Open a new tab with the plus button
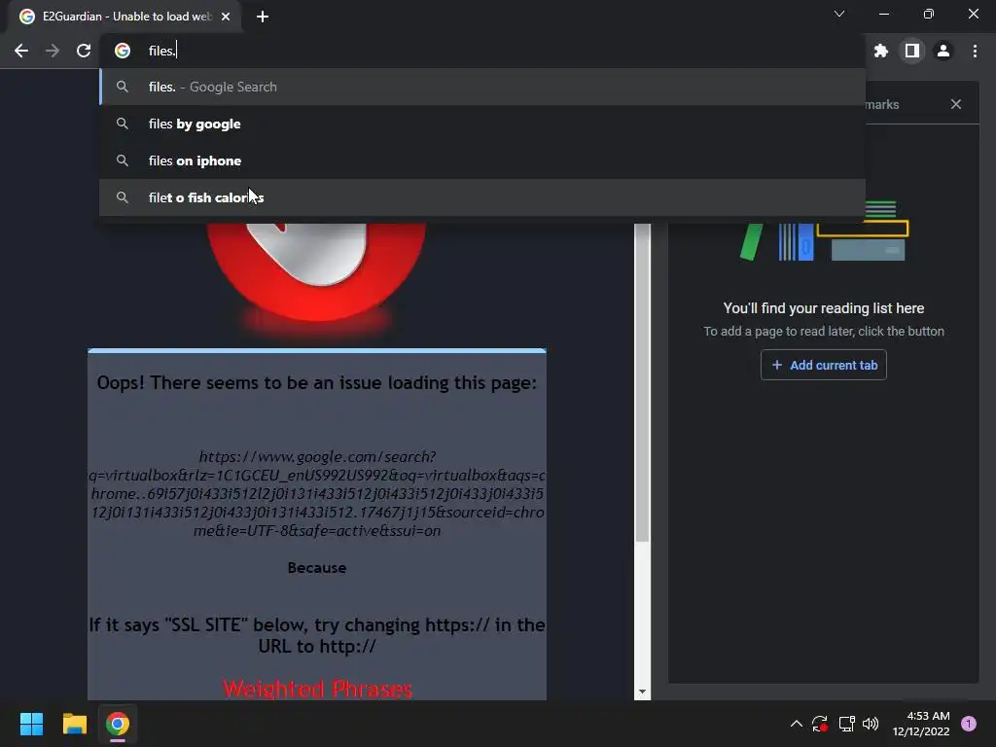 click(263, 17)
